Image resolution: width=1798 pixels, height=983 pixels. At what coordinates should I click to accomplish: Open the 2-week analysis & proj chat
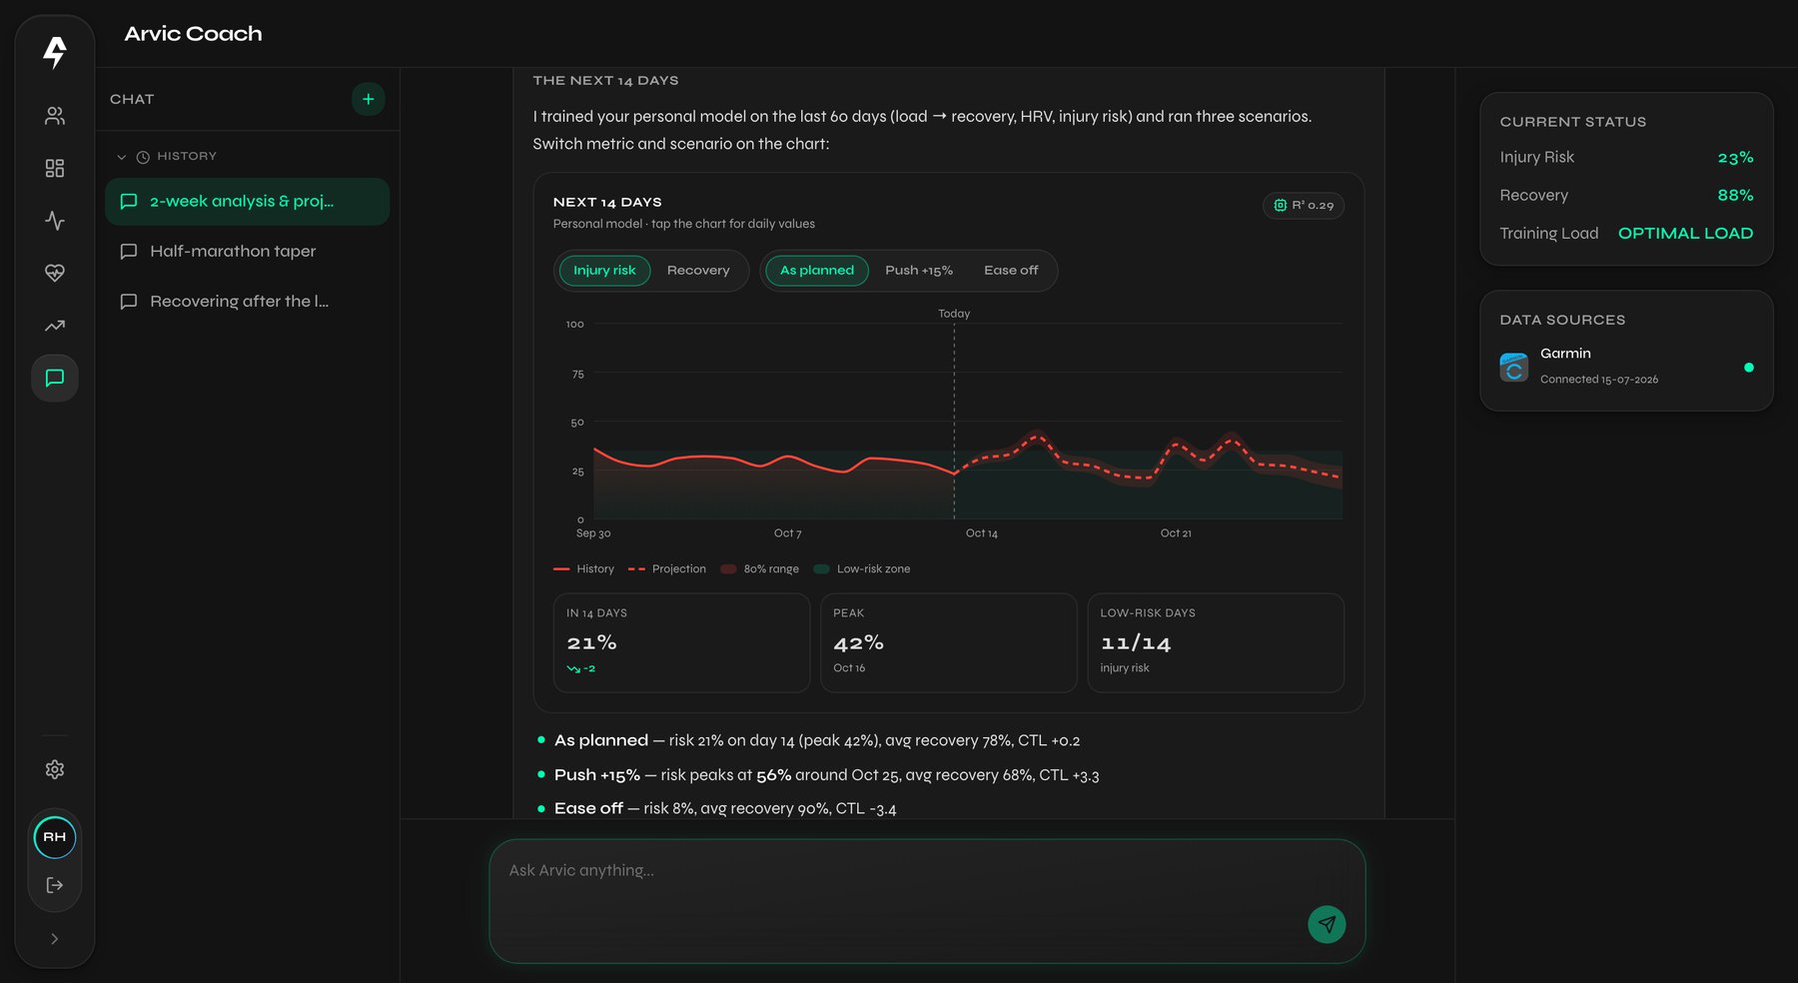pos(247,202)
